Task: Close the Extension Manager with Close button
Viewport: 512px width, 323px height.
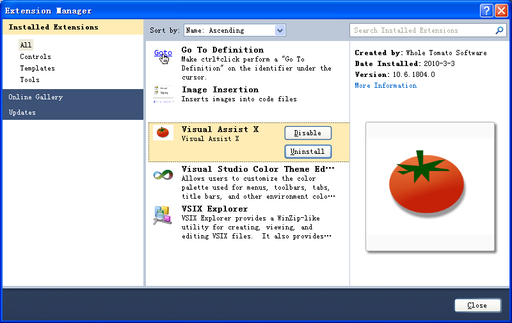Action: (477, 305)
